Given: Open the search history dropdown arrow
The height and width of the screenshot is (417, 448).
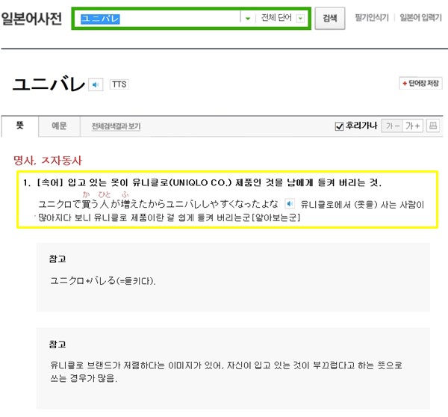Looking at the screenshot, I should [247, 19].
